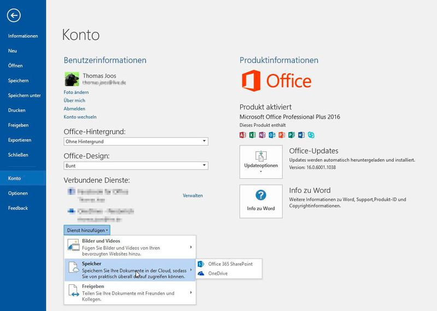The image size is (437, 311).
Task: Select Konto in the sidebar
Action: click(23, 178)
